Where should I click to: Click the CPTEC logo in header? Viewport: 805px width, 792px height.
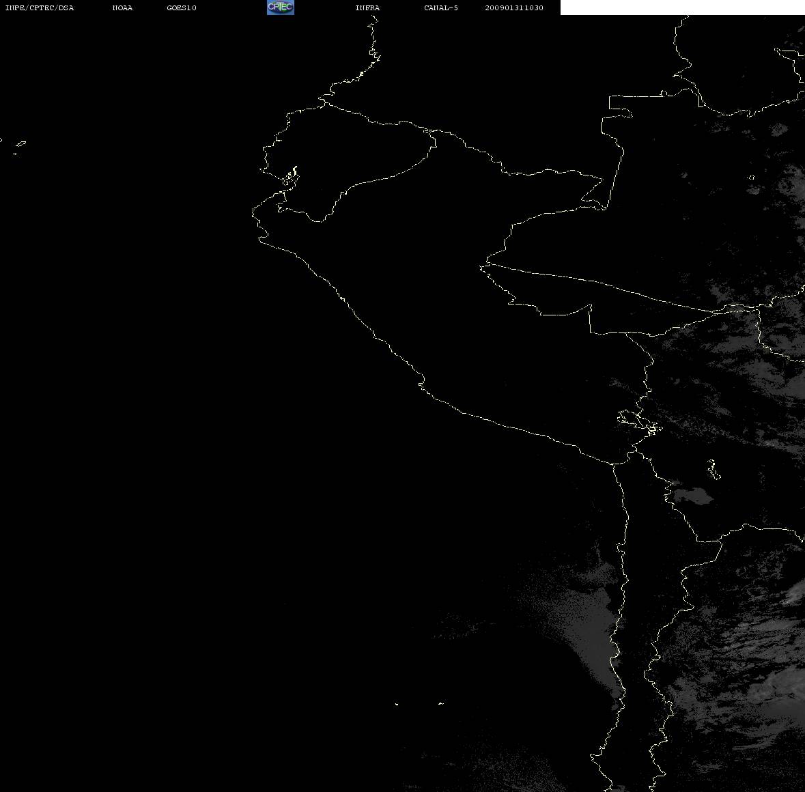click(x=281, y=8)
